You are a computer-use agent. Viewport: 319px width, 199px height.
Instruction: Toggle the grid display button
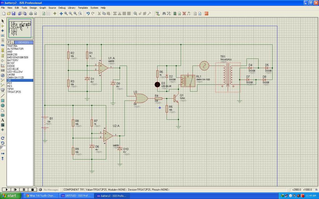(x=49, y=14)
